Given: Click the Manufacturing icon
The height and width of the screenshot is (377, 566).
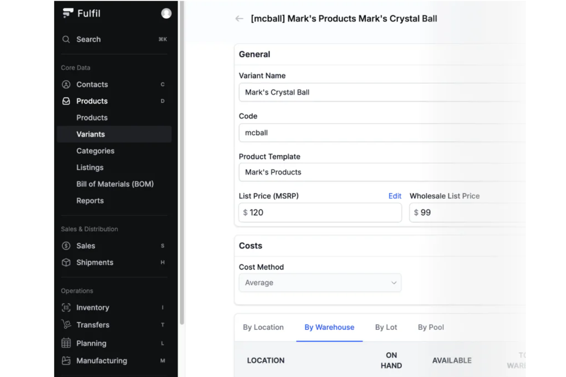Looking at the screenshot, I should [66, 361].
